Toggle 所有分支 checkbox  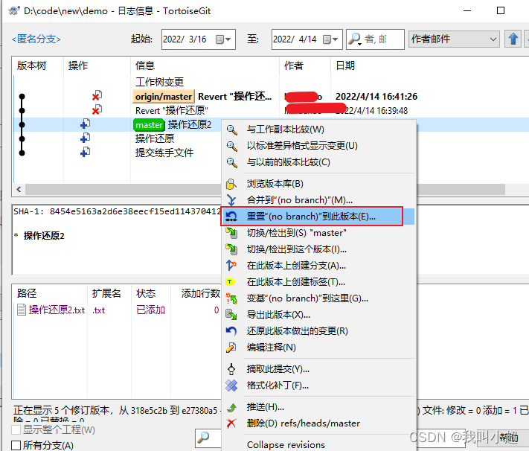tap(16, 445)
